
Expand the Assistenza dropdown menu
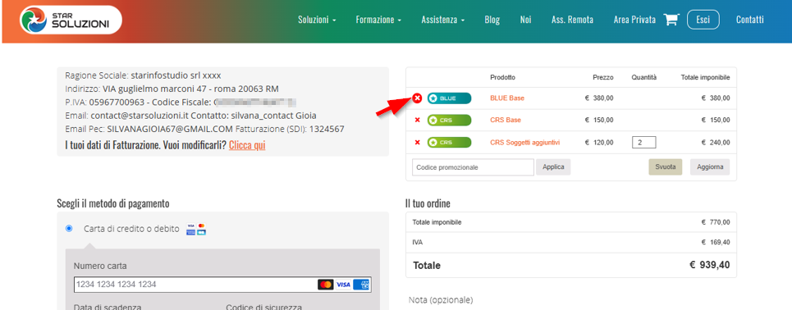[443, 20]
